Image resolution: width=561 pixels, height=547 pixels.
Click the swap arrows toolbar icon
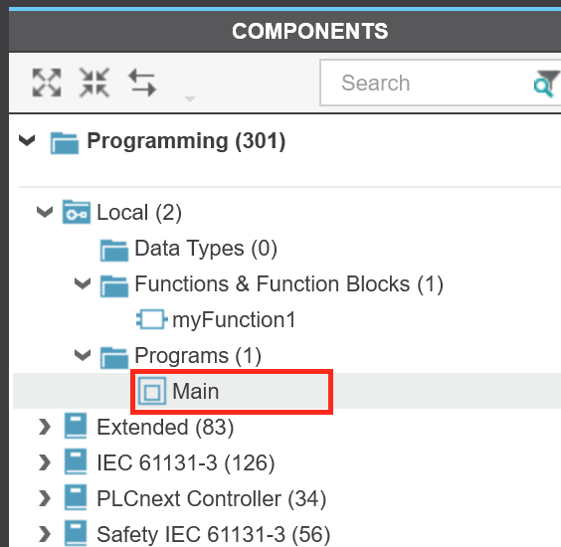(x=142, y=83)
